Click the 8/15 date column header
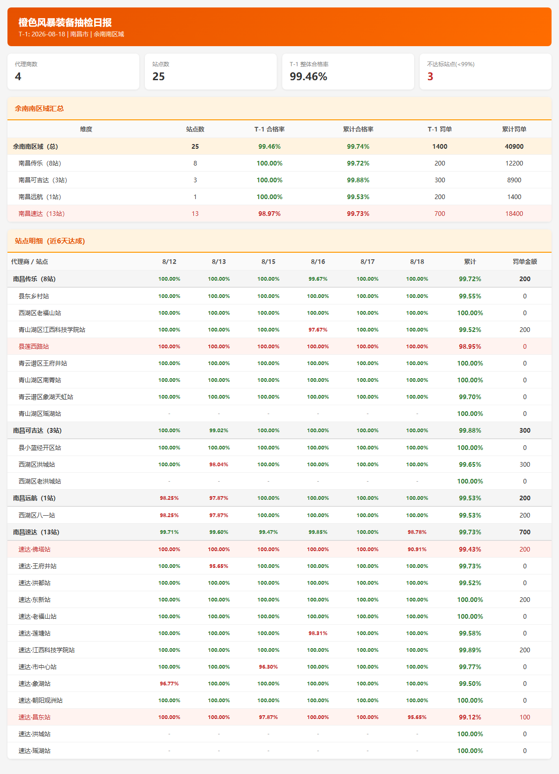 [268, 262]
